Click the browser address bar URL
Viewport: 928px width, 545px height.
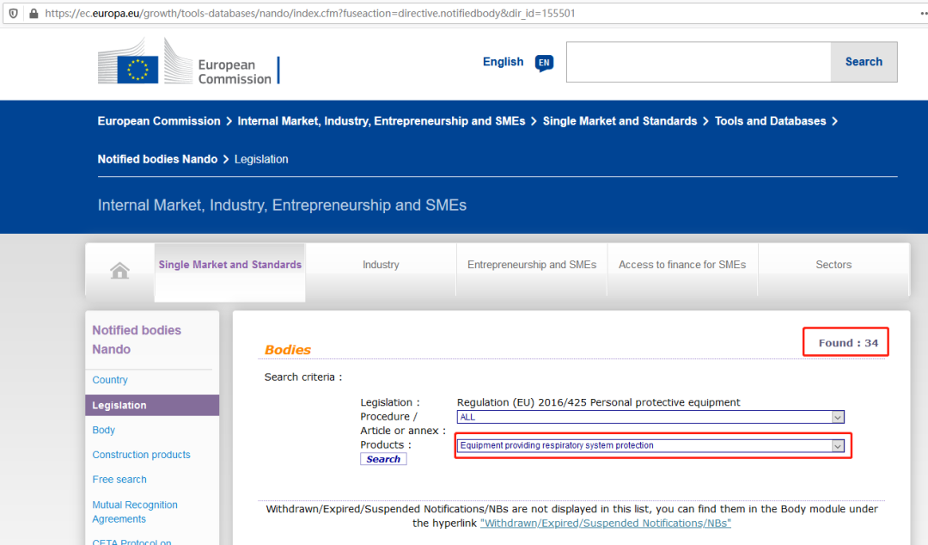310,13
